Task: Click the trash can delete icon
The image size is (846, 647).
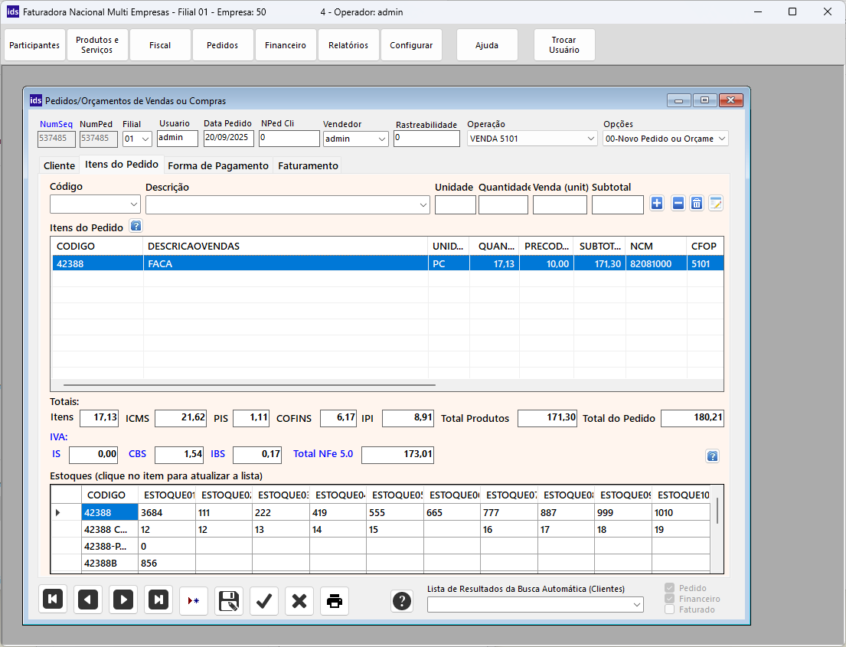Action: coord(697,203)
